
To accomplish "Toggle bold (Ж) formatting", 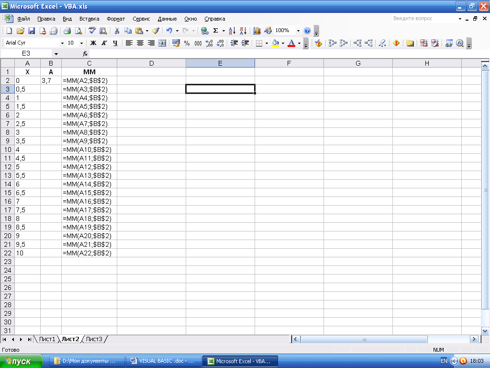I will point(93,43).
